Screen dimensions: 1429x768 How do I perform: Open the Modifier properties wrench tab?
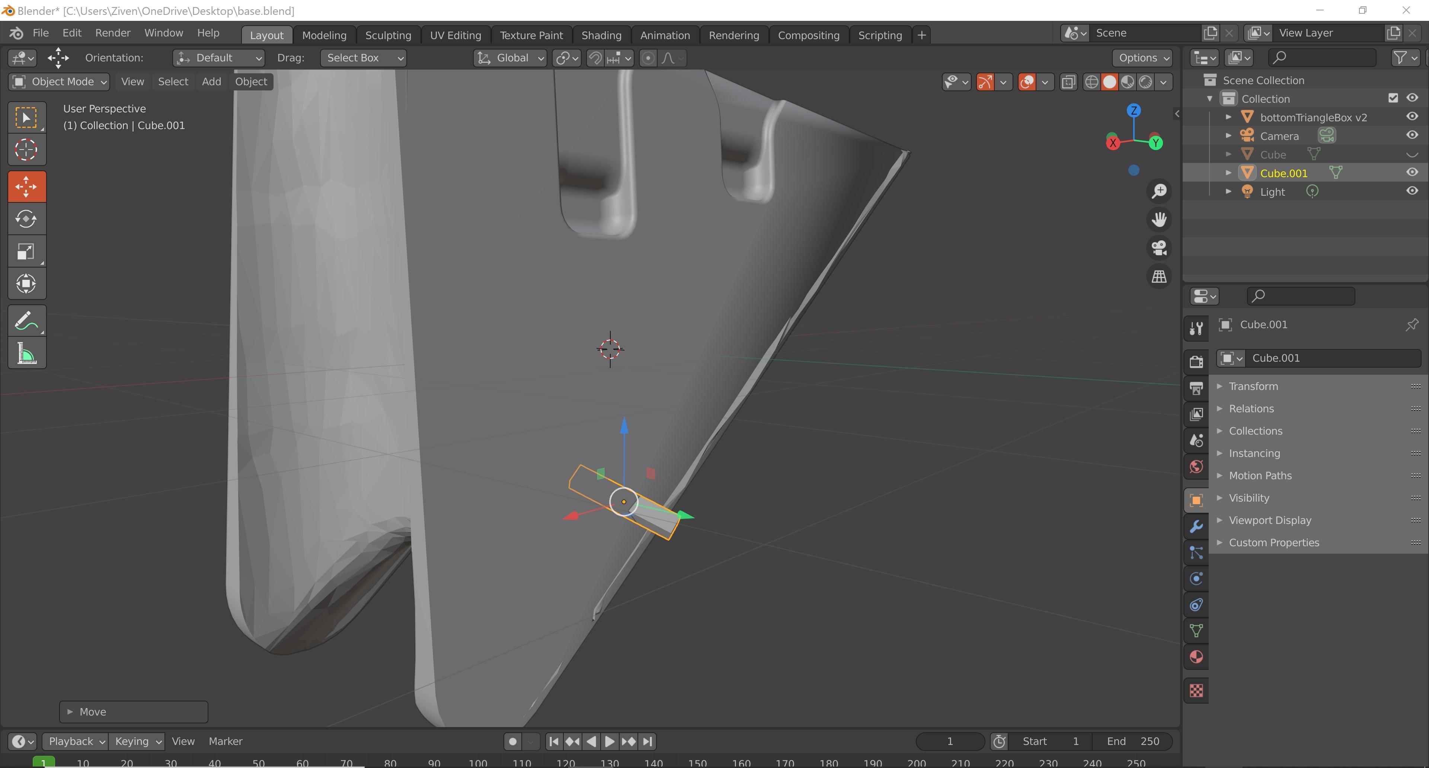(1196, 526)
